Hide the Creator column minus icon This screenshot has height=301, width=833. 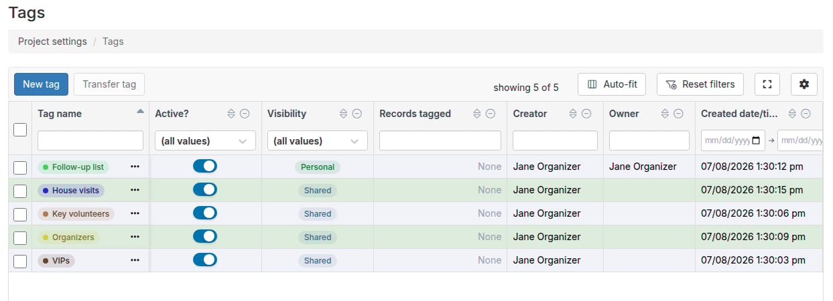pyautogui.click(x=586, y=114)
